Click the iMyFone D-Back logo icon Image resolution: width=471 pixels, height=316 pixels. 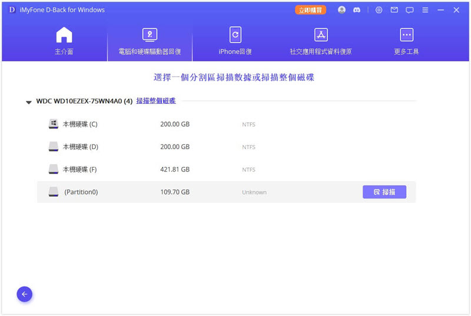(12, 9)
